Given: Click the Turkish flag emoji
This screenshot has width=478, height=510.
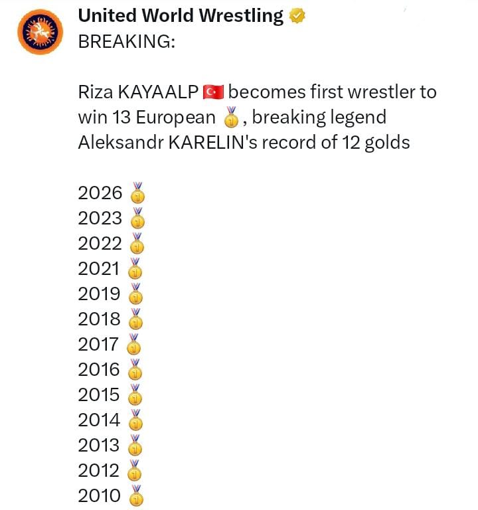Looking at the screenshot, I should tap(214, 92).
